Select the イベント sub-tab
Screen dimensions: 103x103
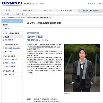pos(7,14)
